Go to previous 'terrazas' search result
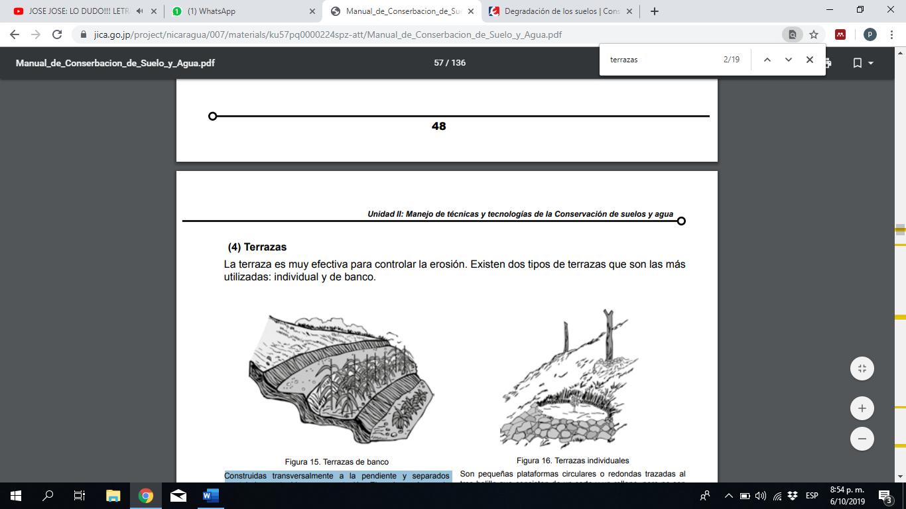 tap(767, 60)
